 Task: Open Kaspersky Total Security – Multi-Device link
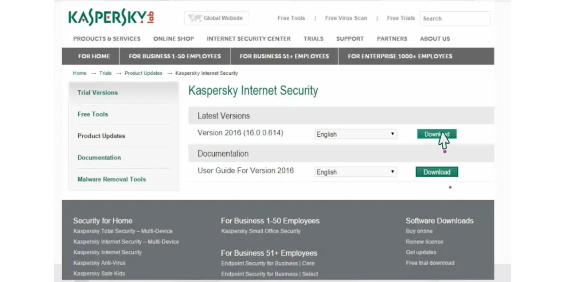[123, 231]
